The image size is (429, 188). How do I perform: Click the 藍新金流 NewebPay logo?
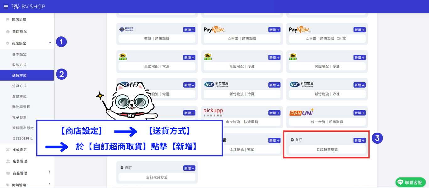(x=126, y=29)
